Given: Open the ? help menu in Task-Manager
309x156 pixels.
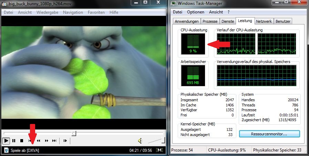Looking at the screenshot, I should click(228, 12).
